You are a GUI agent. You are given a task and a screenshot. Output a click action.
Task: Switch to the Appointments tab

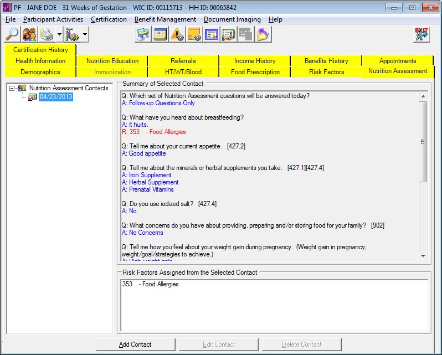coord(398,61)
